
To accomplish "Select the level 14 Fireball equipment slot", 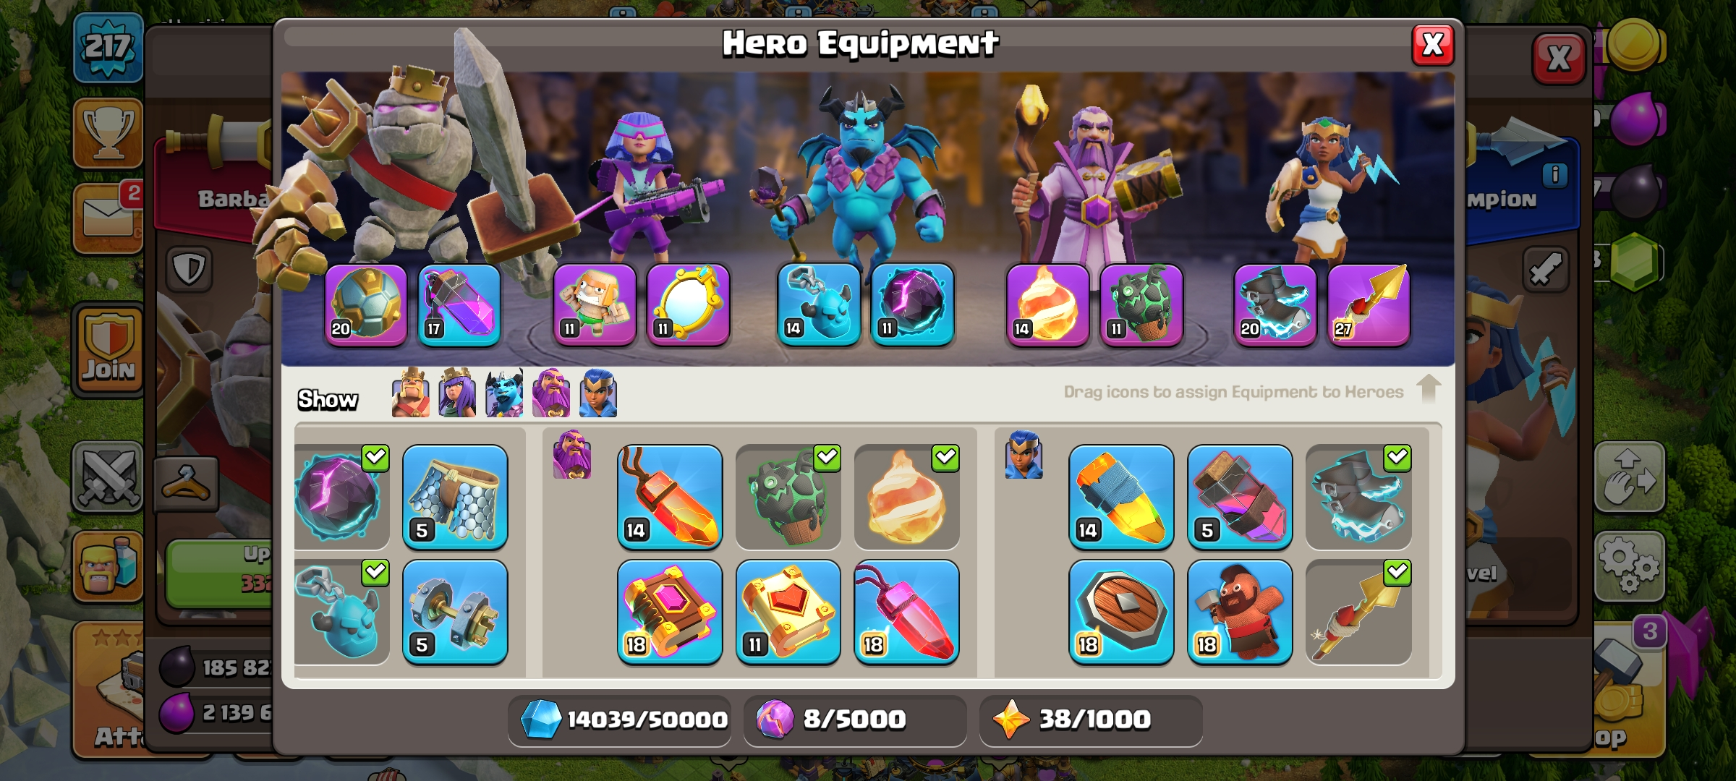I will 1047,304.
